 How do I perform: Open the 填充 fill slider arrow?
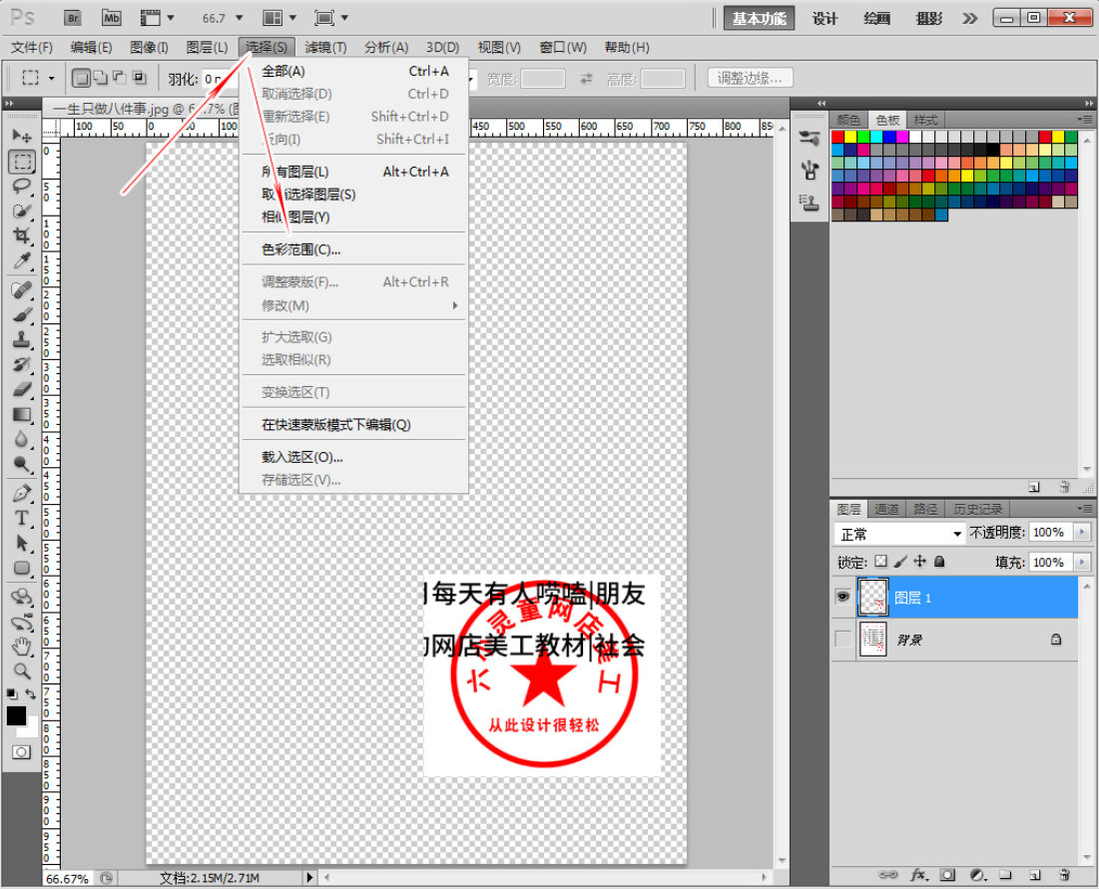point(1082,562)
